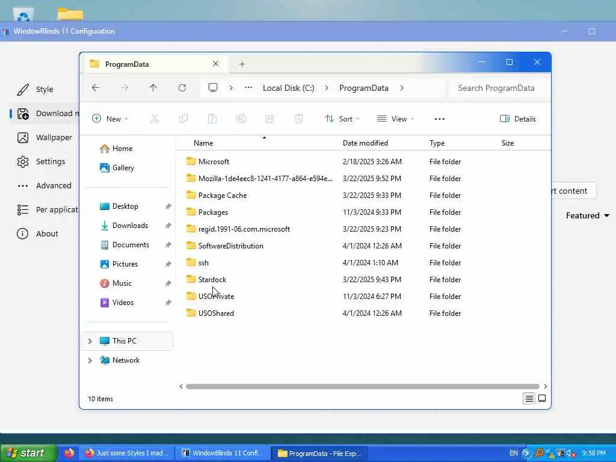Add a new File Explorer tab
The width and height of the screenshot is (616, 462).
click(x=242, y=64)
